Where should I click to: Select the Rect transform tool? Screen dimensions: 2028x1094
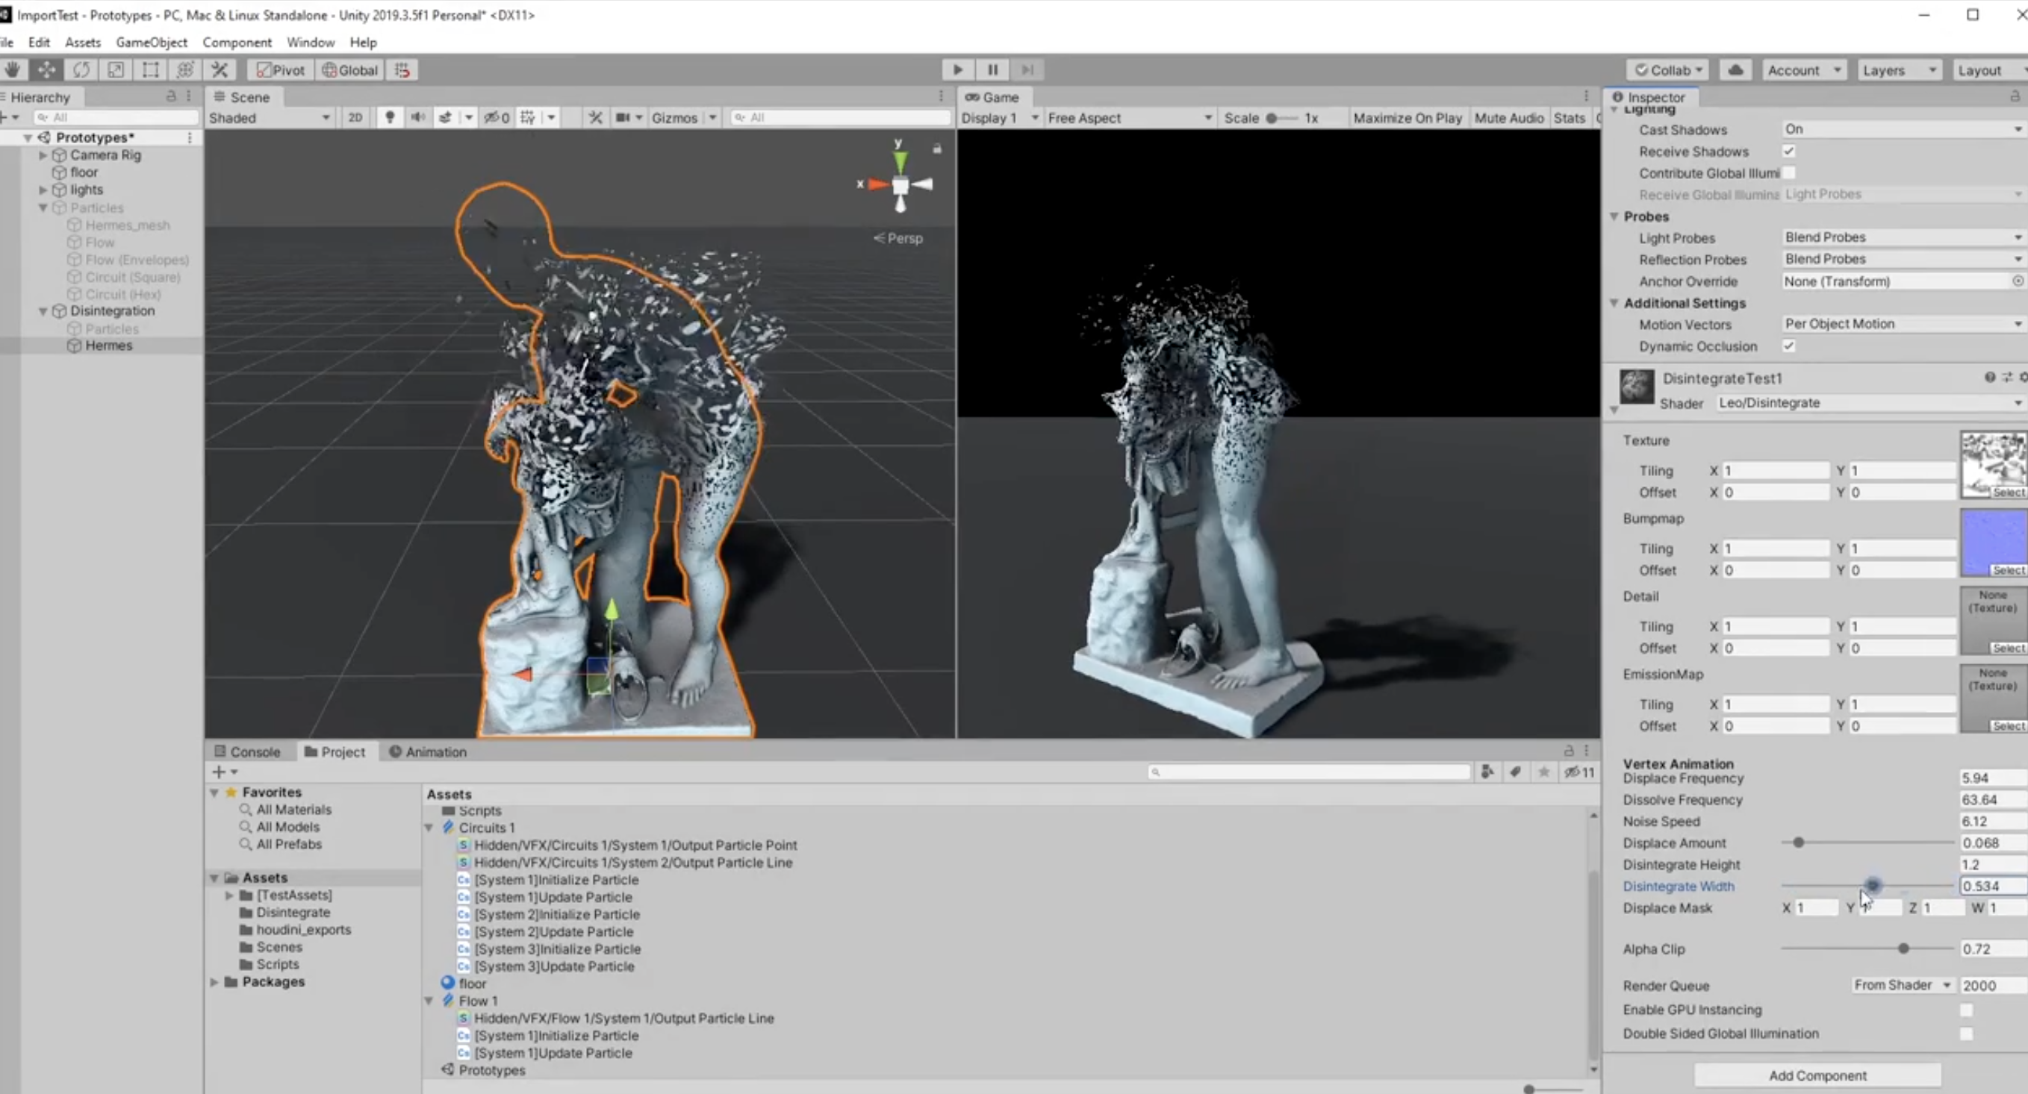click(150, 70)
